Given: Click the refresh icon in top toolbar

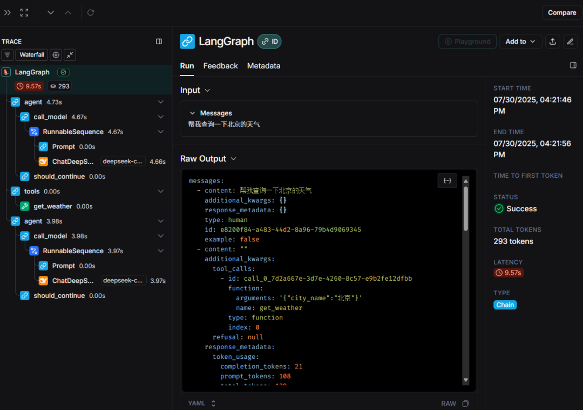Looking at the screenshot, I should [91, 12].
